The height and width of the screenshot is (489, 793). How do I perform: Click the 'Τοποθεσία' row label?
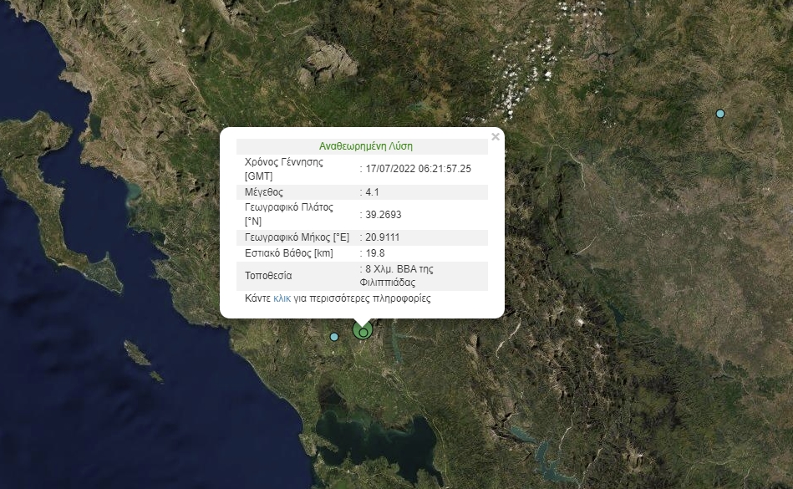tap(268, 275)
